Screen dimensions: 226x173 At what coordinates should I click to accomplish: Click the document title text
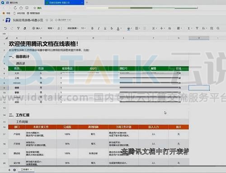(28, 20)
